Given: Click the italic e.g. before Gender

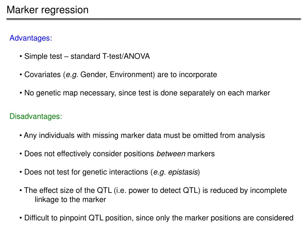Looking at the screenshot, I should click(x=72, y=75).
